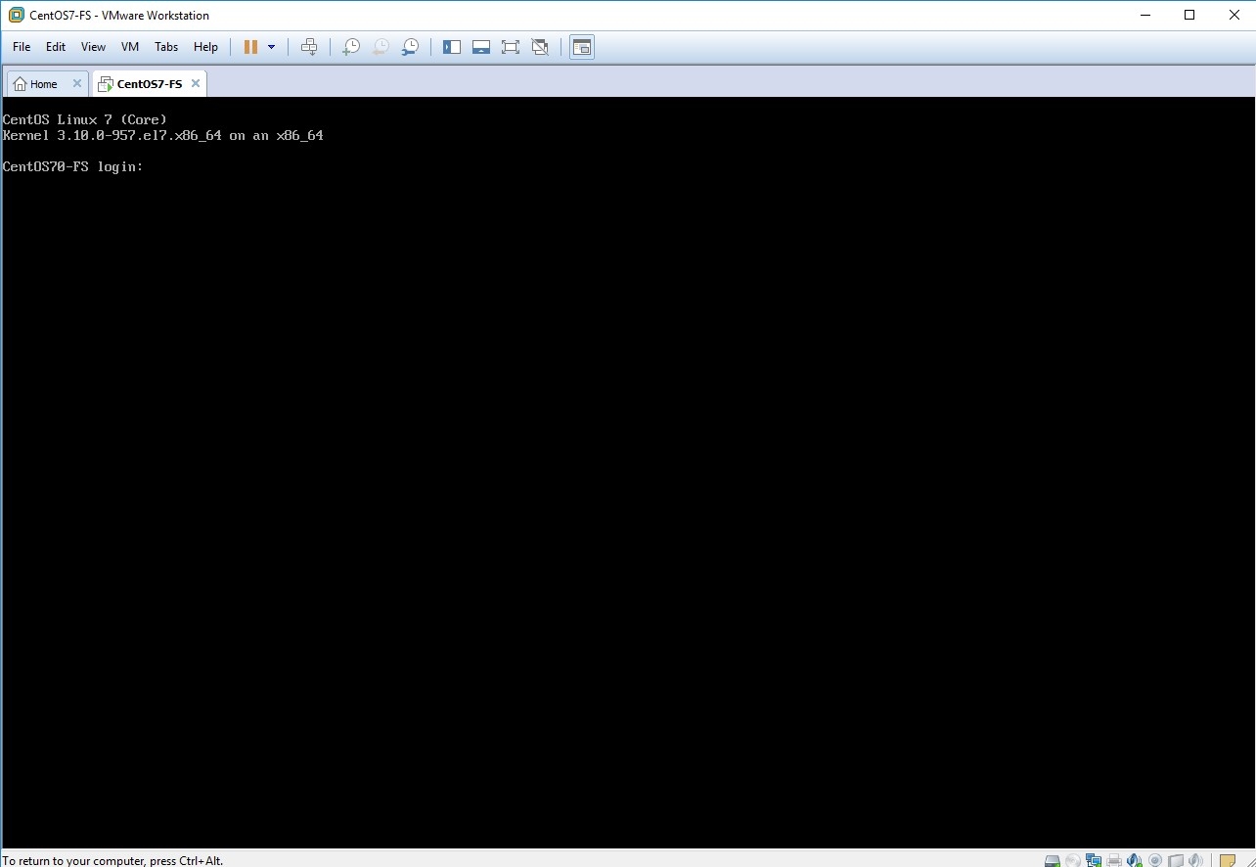Viewport: 1256px width, 867px height.
Task: Close the CentOS7-FS tab
Action: 196,84
